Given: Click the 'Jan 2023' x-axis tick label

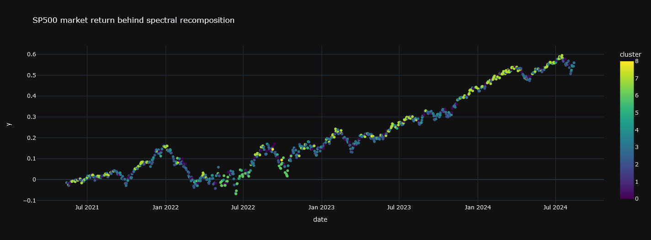Looking at the screenshot, I should [321, 207].
